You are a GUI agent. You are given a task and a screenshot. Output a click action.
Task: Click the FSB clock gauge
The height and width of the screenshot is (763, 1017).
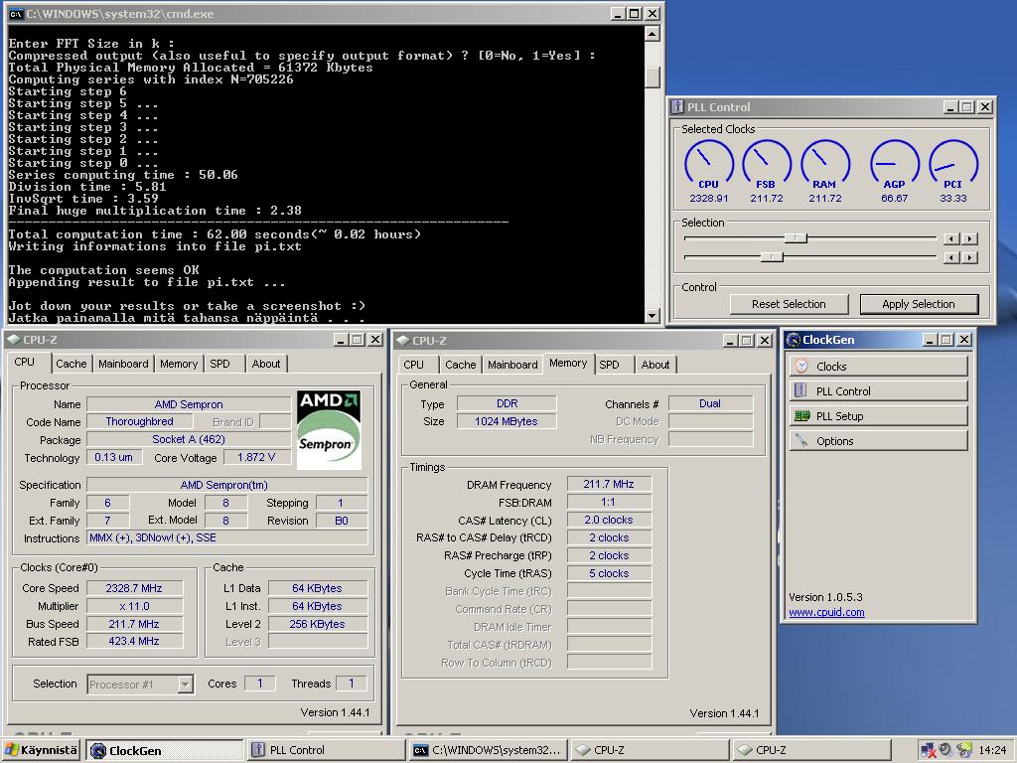767,164
